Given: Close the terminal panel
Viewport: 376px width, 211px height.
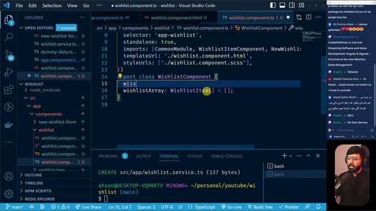Looking at the screenshot, I should coord(318,156).
